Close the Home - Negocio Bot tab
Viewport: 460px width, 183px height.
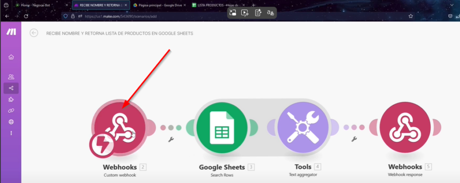click(66, 5)
